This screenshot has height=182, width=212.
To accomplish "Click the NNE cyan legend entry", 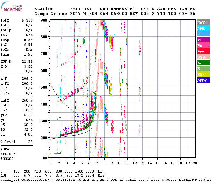I will tap(203, 28).
